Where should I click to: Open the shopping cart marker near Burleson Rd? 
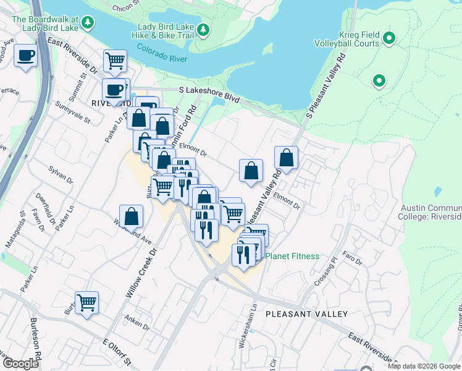coord(86,304)
